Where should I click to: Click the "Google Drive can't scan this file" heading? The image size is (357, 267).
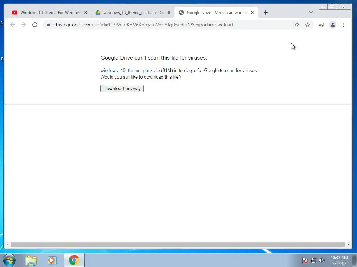pos(154,58)
